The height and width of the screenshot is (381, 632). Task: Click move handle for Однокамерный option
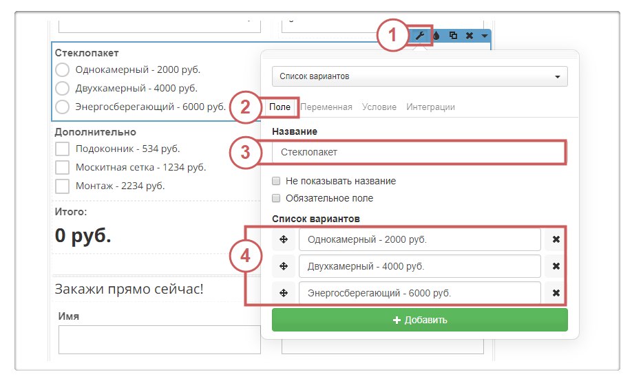[x=284, y=240]
